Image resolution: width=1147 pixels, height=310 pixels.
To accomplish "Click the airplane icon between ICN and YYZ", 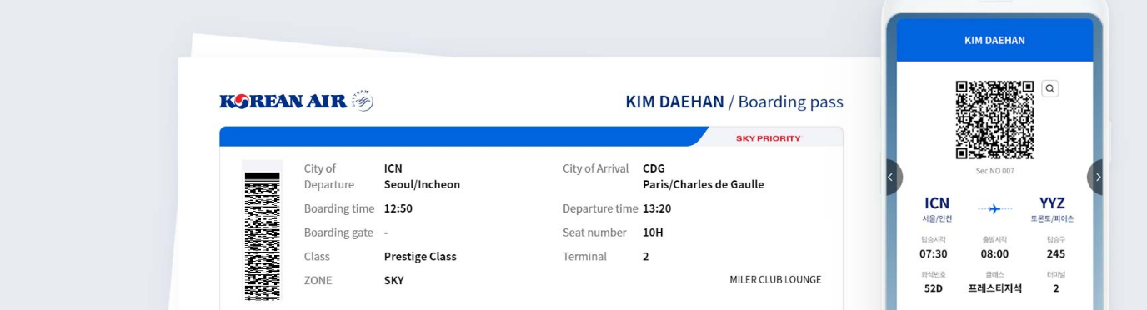I will pyautogui.click(x=994, y=209).
